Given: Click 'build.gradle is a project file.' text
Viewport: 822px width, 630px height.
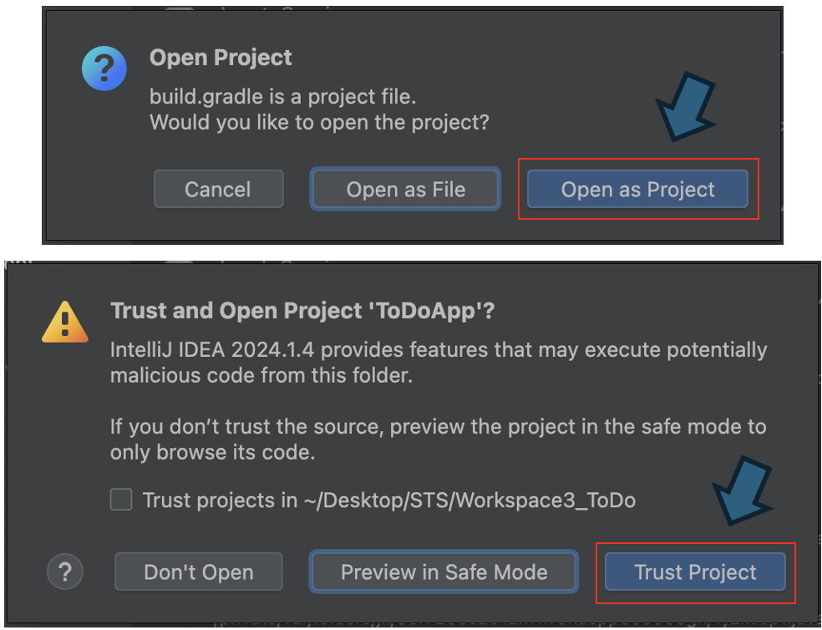Looking at the screenshot, I should point(282,97).
